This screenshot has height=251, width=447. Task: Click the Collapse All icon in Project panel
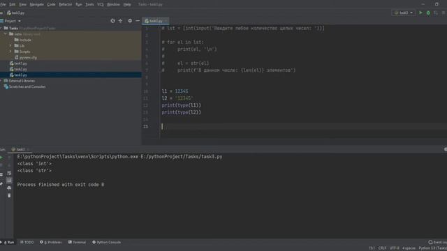tap(120, 21)
